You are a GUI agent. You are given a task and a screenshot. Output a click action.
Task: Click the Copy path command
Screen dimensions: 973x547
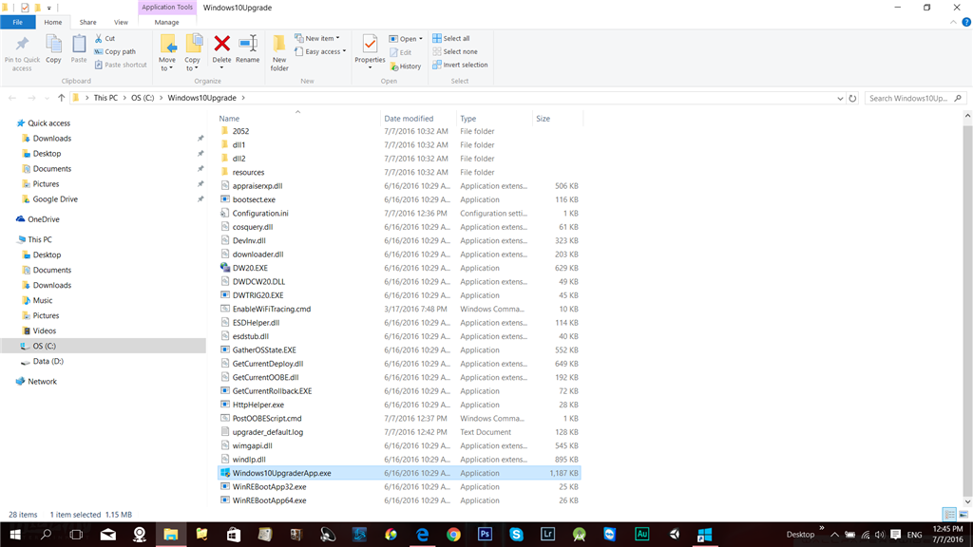(115, 51)
